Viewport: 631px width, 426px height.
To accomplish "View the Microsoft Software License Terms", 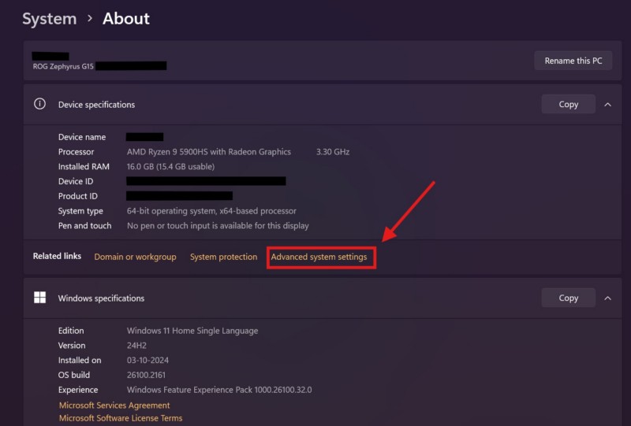I will [121, 418].
